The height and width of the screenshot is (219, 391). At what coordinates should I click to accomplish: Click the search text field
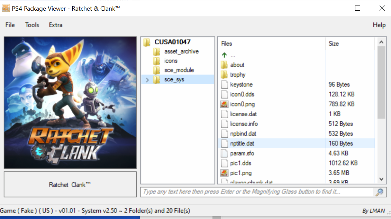click(x=257, y=192)
